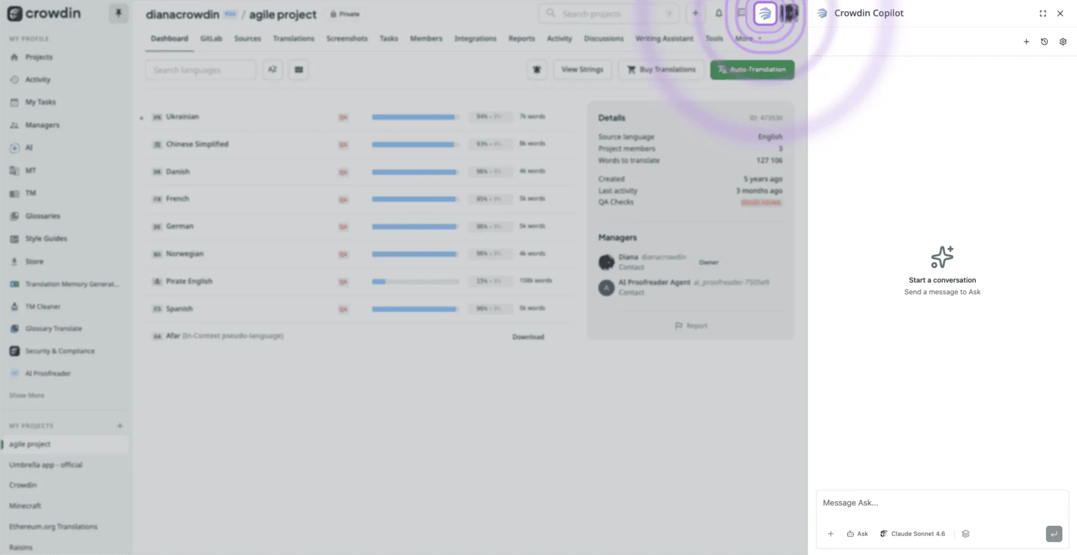Expand Copilot panel to fullscreen
Viewport: 1077px width, 555px height.
(1043, 13)
